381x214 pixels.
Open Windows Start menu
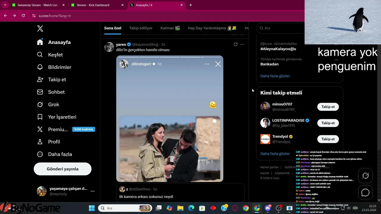tap(92, 208)
